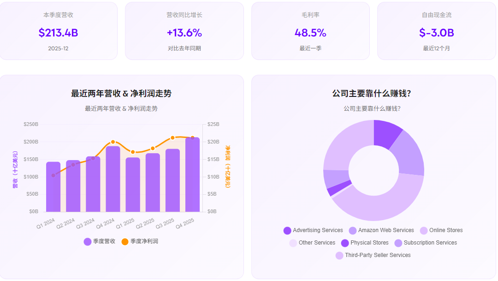This screenshot has height=281, width=498.
Task: Click the 本季度营收 card
Action: coord(59,30)
